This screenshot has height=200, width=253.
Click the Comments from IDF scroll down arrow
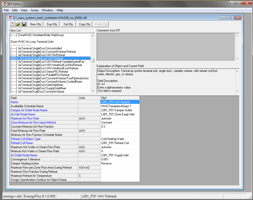coord(237,59)
